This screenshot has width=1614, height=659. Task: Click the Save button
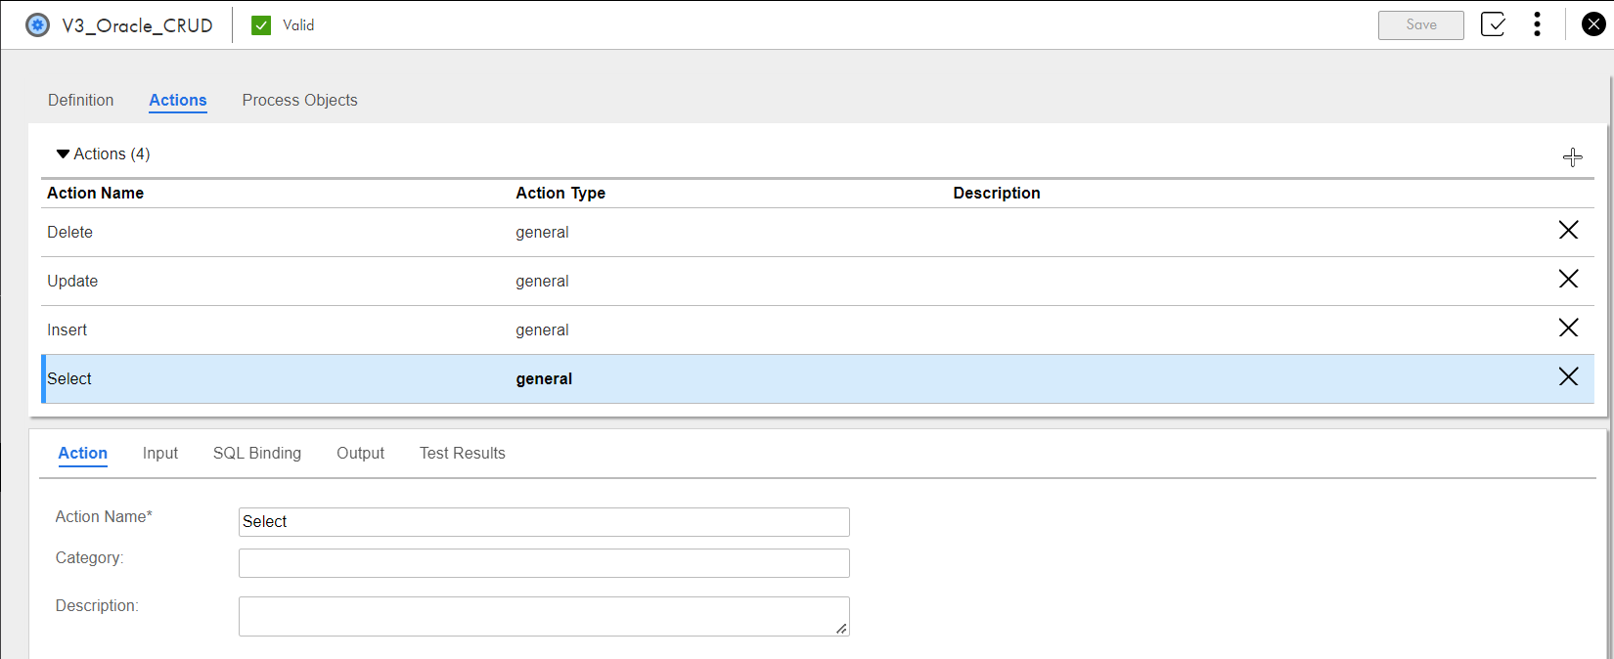pos(1421,25)
